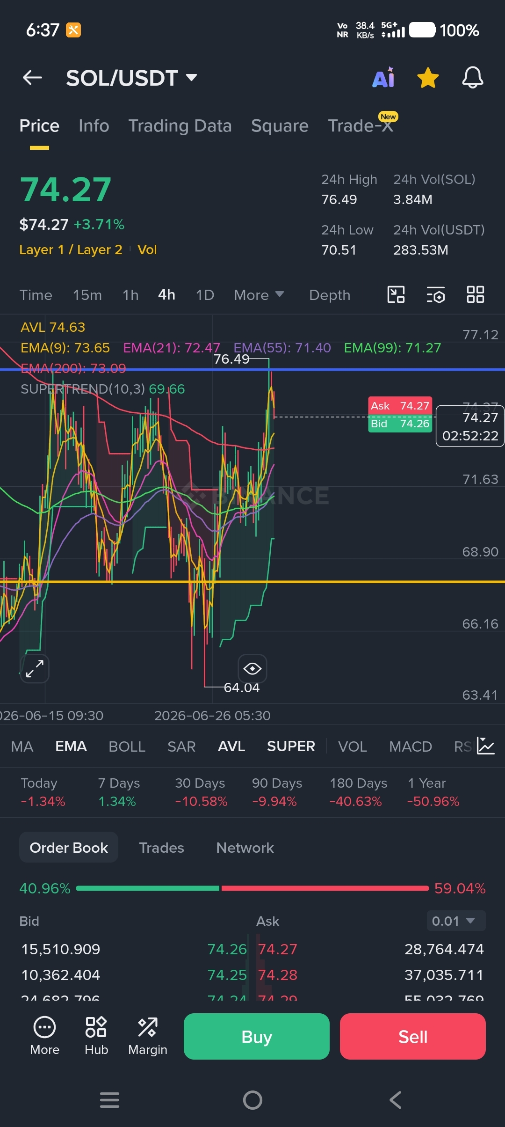
Task: Open the indicator chart settings icon
Action: (x=486, y=746)
